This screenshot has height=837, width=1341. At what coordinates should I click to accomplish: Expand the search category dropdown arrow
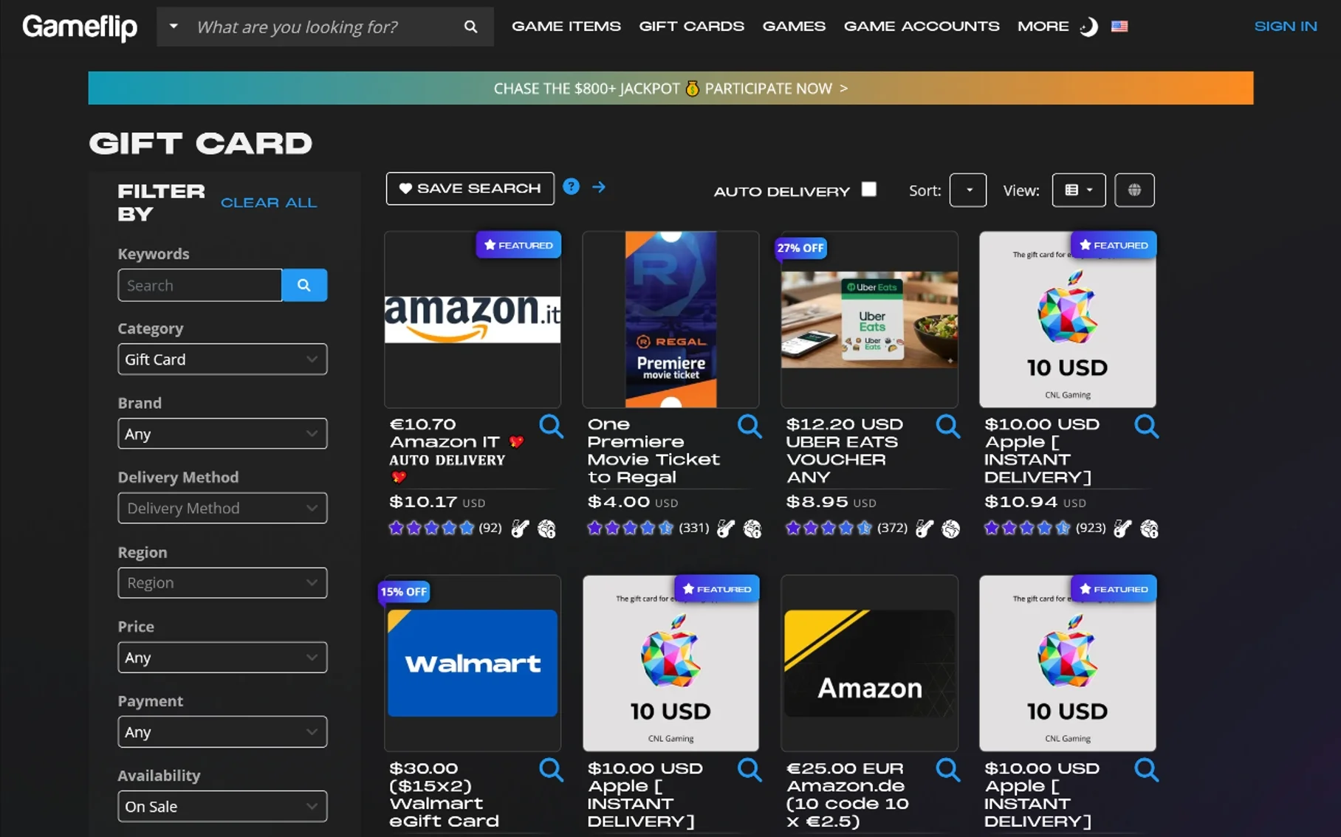pos(174,27)
